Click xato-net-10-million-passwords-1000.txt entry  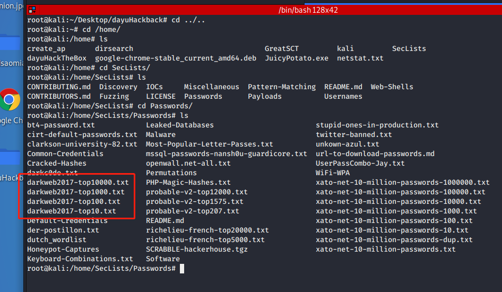396,211
